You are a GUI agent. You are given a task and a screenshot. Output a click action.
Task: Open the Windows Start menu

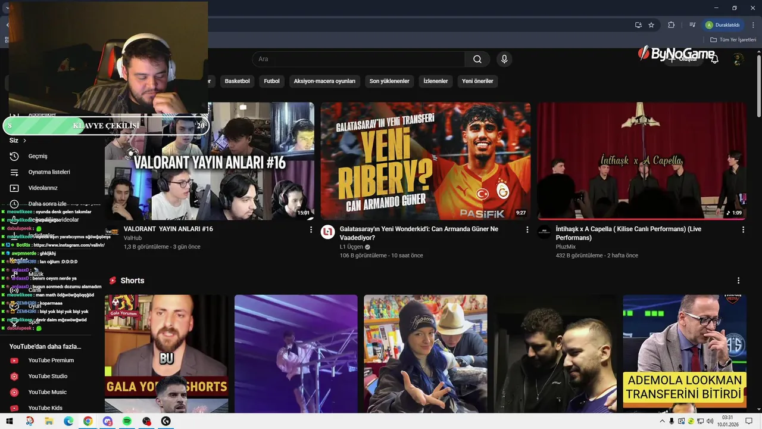pyautogui.click(x=10, y=421)
